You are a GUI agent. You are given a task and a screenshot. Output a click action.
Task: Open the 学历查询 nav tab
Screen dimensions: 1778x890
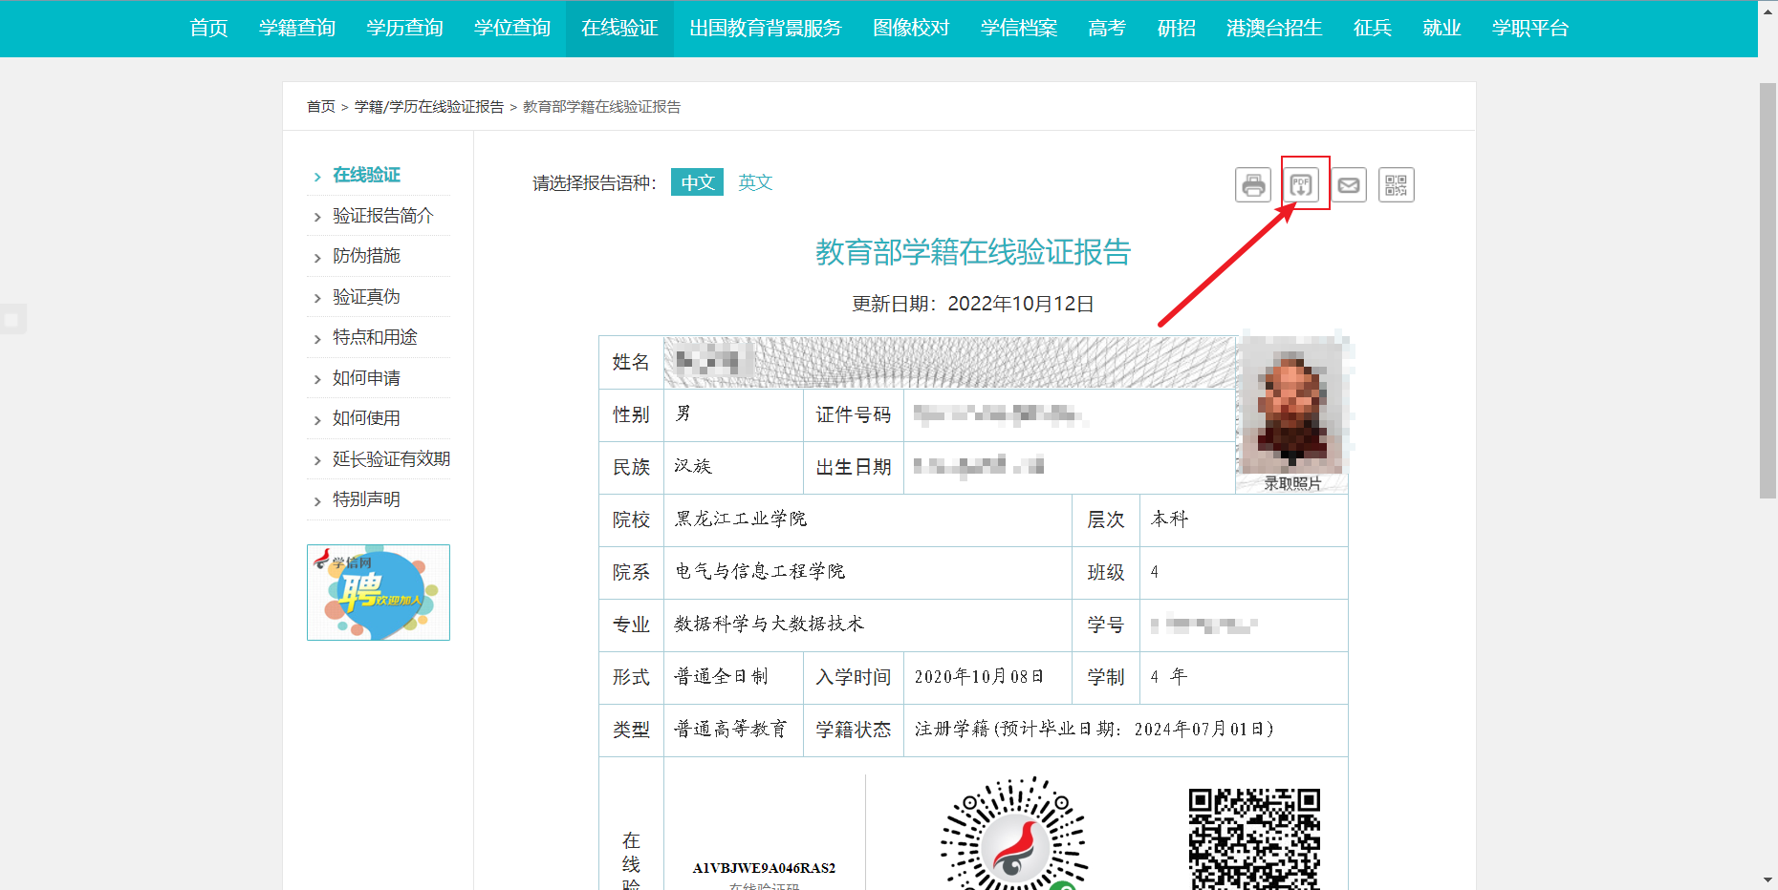405,29
